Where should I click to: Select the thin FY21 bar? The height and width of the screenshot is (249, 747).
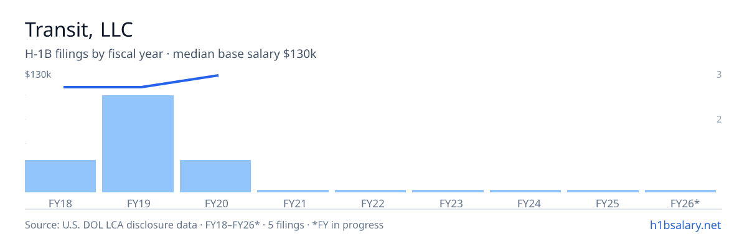[293, 191]
